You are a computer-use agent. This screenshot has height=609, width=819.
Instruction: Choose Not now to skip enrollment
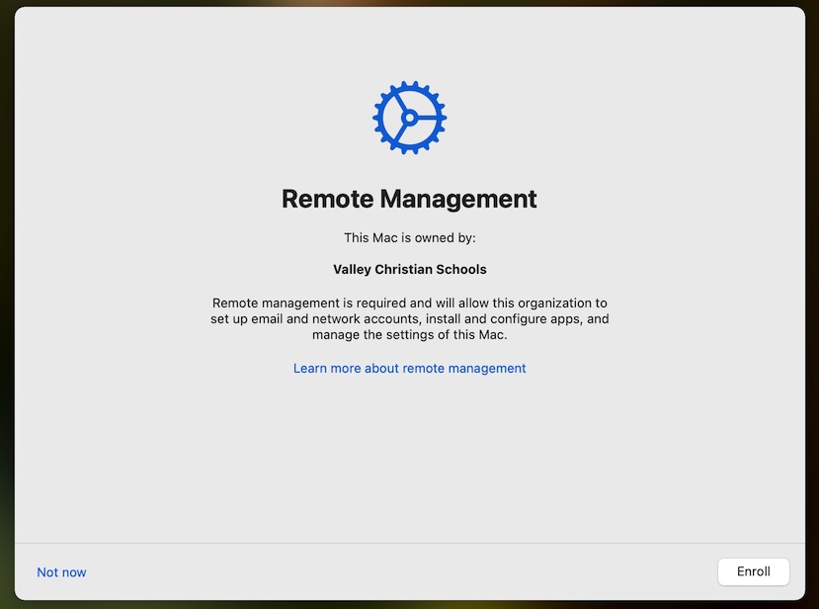click(x=61, y=572)
